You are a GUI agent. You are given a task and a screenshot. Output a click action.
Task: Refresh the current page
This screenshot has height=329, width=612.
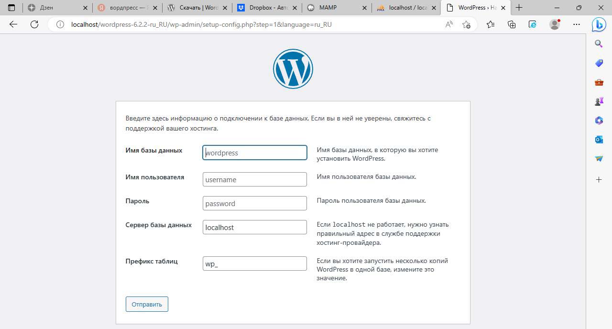coord(34,24)
